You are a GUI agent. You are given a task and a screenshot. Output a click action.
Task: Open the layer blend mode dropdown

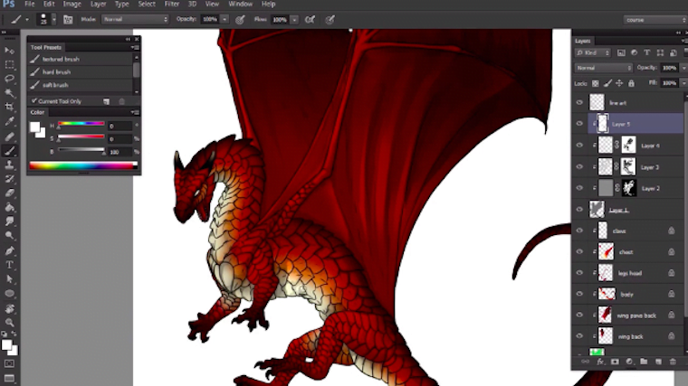604,68
